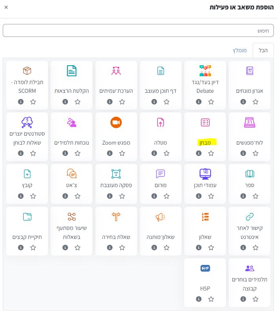277x316 pixels.
Task: Click the מטלה assignment upload icon
Action: (160, 123)
